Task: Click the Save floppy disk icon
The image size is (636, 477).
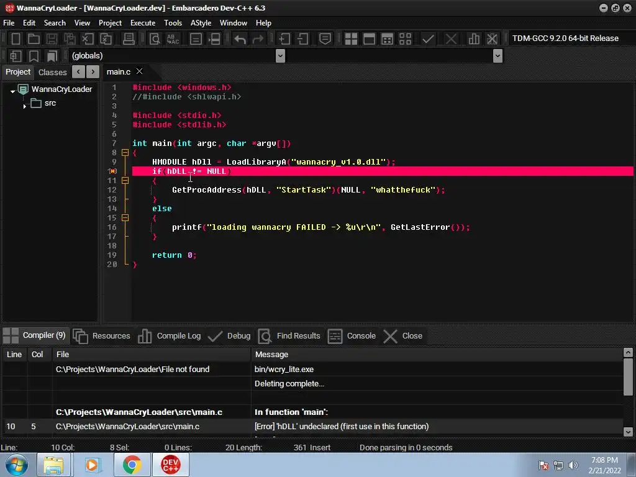Action: pos(52,39)
